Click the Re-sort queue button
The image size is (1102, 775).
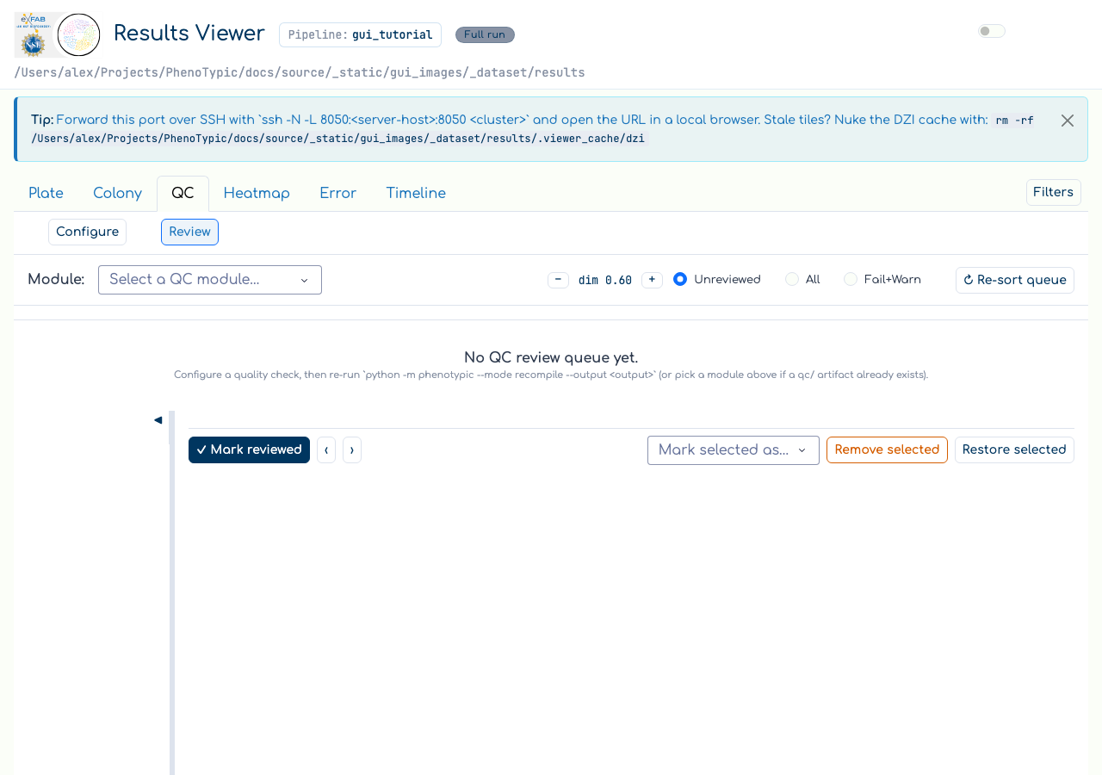coord(1014,280)
